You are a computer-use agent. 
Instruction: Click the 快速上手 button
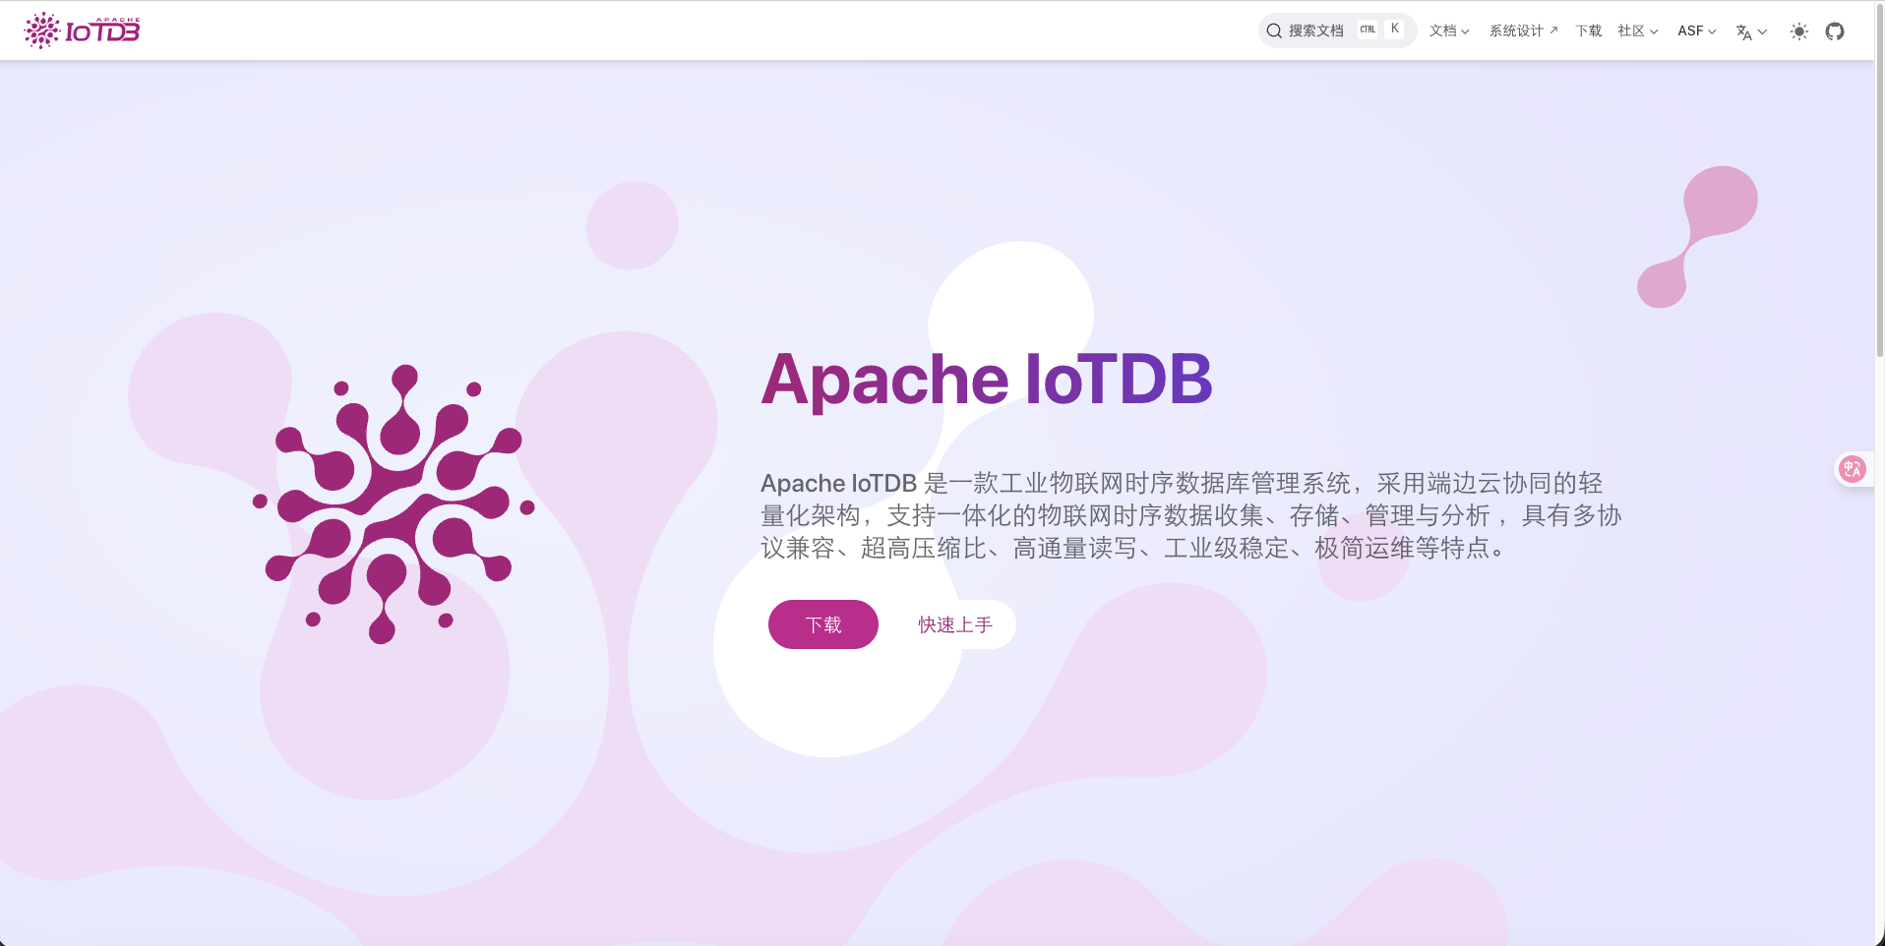955,624
